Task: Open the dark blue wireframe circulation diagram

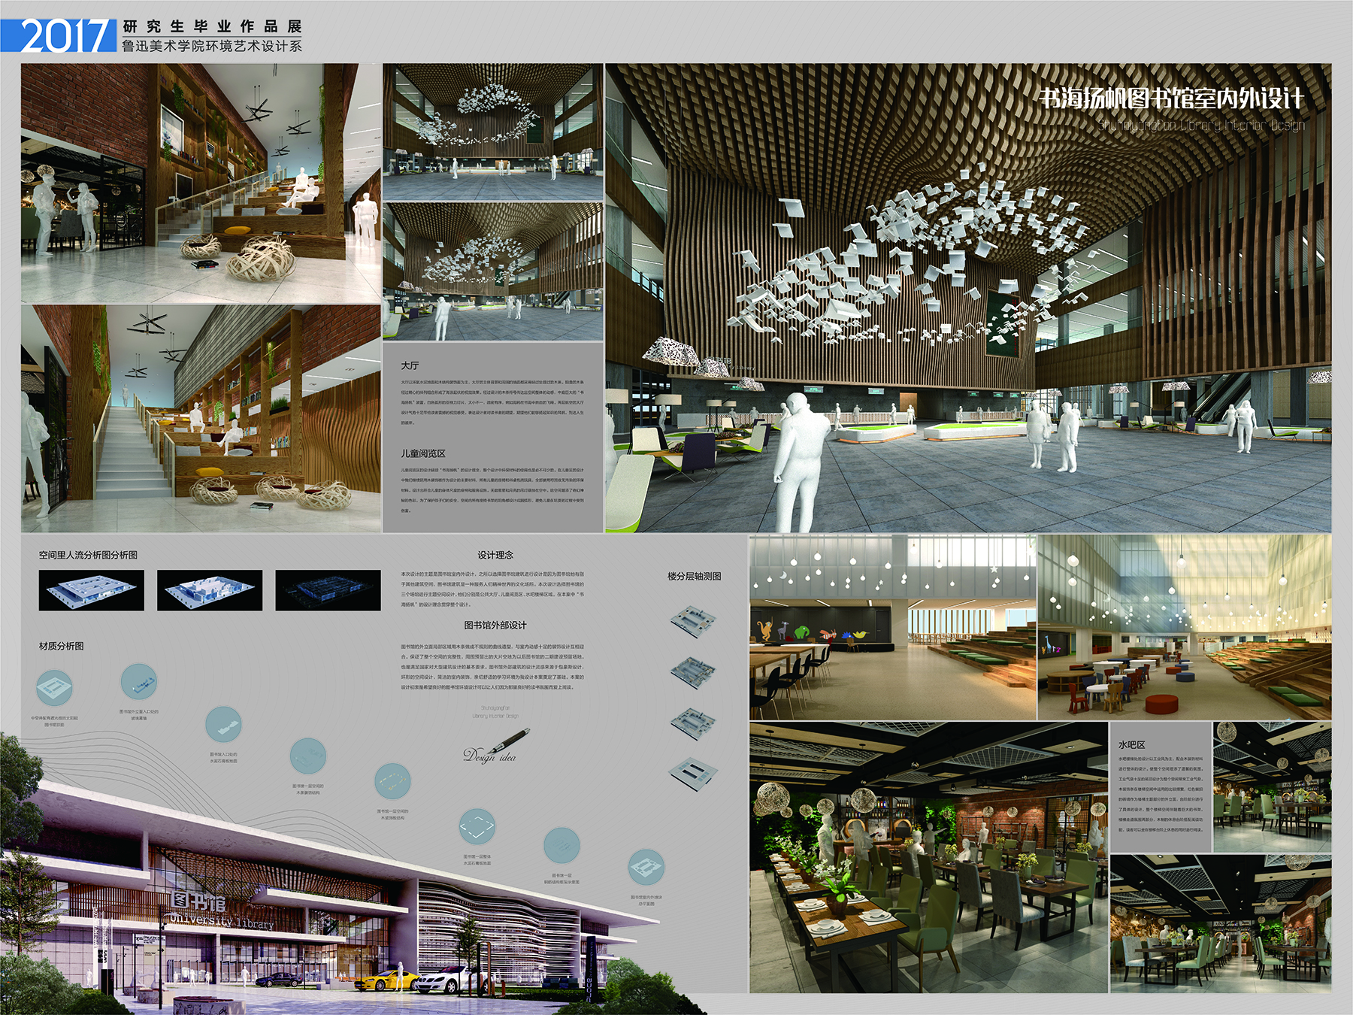Action: [328, 589]
